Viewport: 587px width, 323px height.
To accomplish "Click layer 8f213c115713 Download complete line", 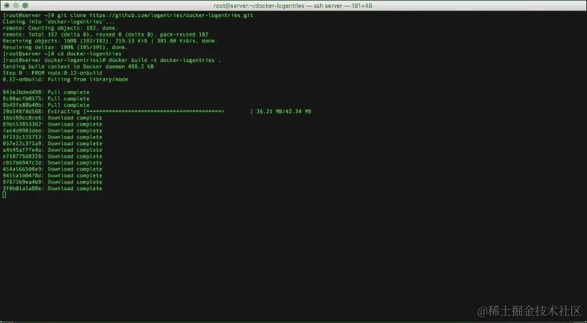I will tap(52, 137).
